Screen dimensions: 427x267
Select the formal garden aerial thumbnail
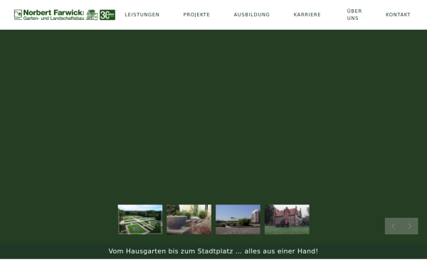140,219
